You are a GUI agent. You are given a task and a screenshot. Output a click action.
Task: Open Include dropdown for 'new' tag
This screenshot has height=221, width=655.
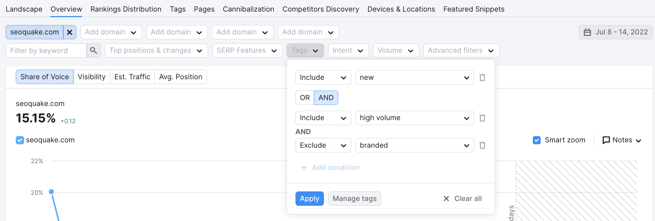(323, 77)
